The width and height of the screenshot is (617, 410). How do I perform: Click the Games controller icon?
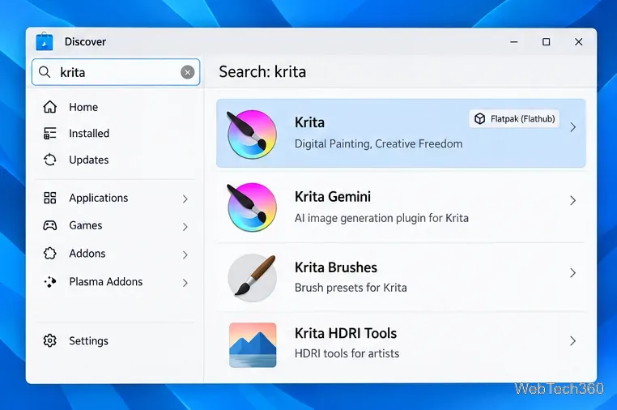(50, 225)
